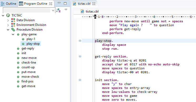The height and width of the screenshot is (102, 196).
Task: Select the get-reply section in outline
Action: [x=28, y=48]
